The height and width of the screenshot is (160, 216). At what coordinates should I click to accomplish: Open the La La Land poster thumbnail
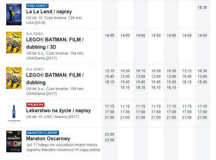[14, 15]
